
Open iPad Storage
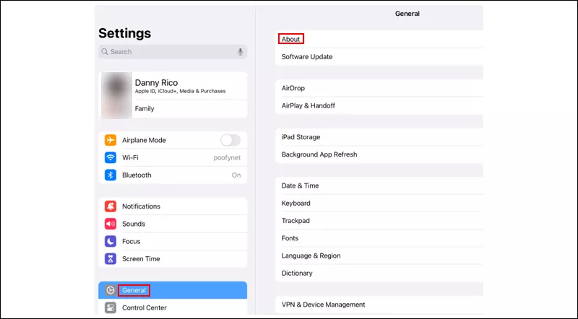click(x=301, y=137)
